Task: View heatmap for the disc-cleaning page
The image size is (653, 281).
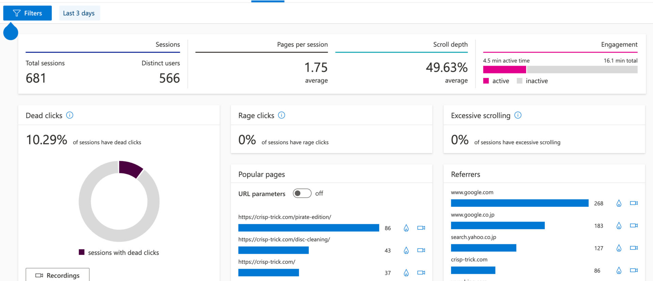Action: (x=406, y=250)
